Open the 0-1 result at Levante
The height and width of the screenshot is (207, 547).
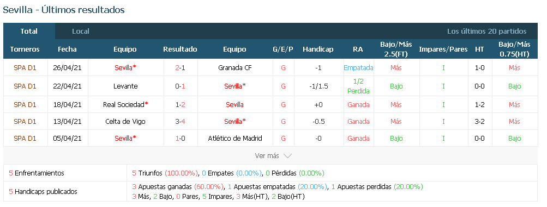[180, 86]
